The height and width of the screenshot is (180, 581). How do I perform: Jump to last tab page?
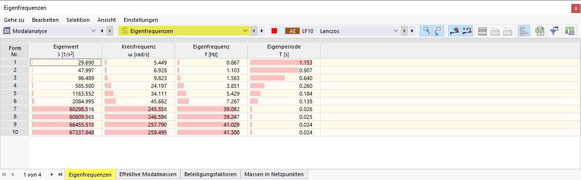click(x=61, y=175)
